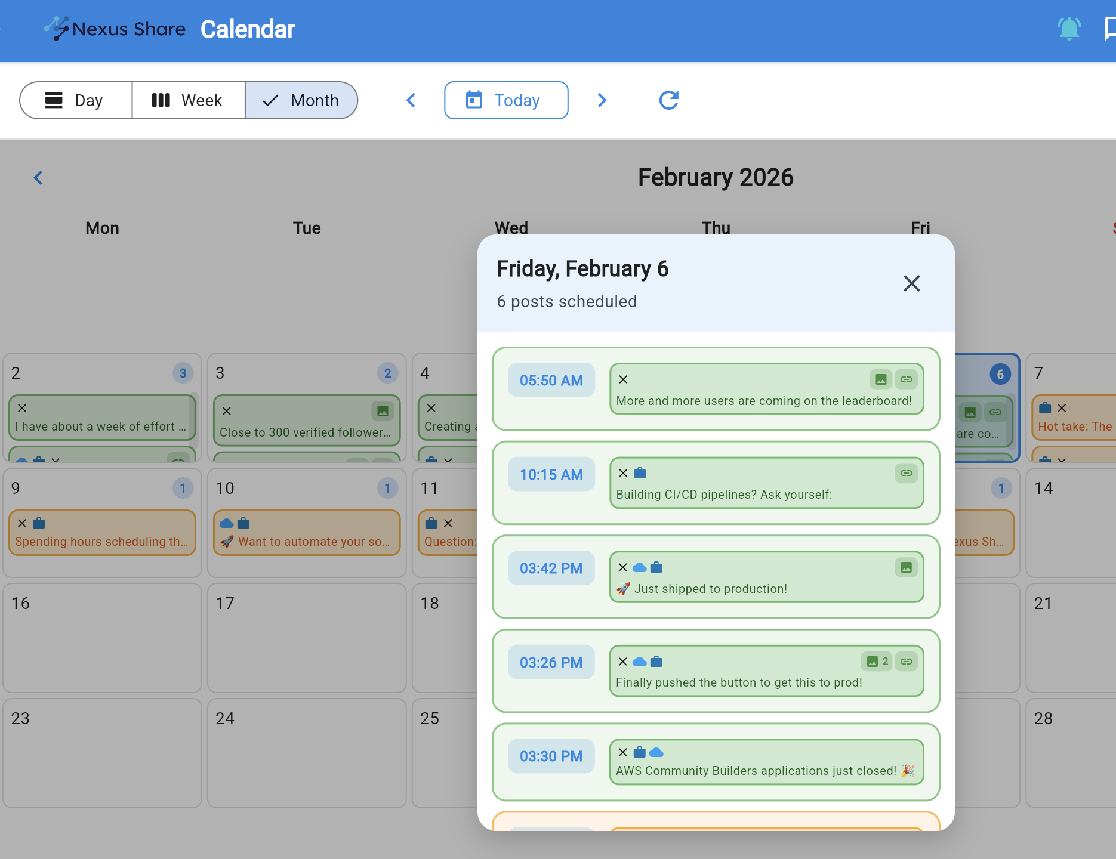Click the Nexus Share logo
1116x859 pixels.
point(115,29)
